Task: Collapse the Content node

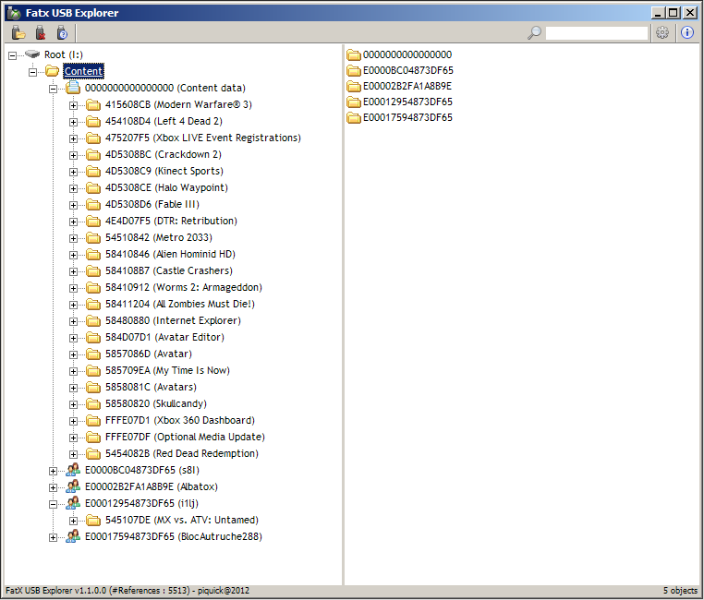Action: click(32, 72)
